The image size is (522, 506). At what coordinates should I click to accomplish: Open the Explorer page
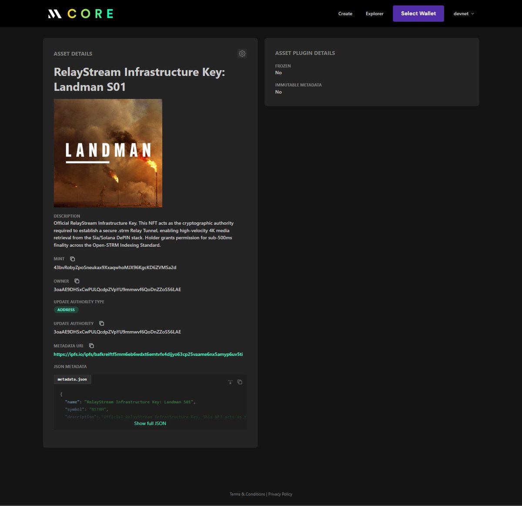[375, 14]
